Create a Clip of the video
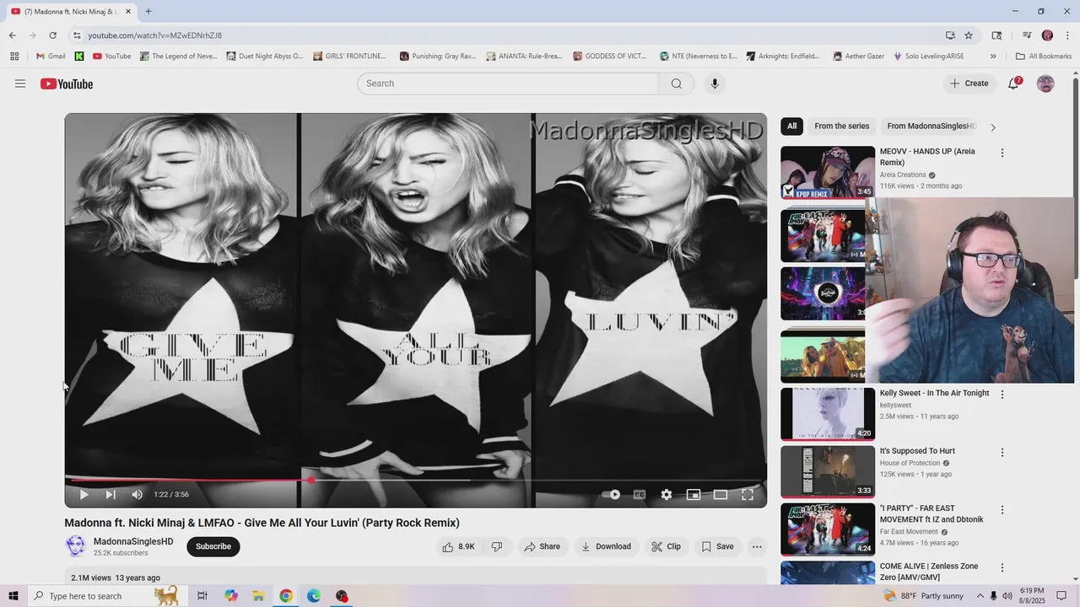Viewport: 1080px width, 607px height. coord(666,546)
